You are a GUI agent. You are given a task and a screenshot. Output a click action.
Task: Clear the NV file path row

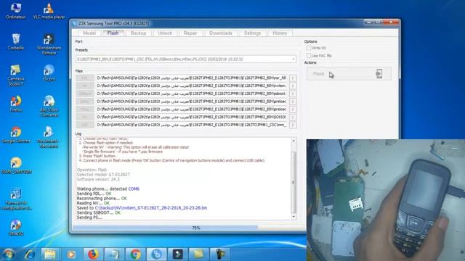click(293, 86)
